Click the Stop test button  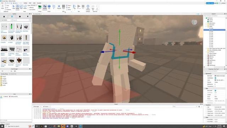[x=83, y=7]
